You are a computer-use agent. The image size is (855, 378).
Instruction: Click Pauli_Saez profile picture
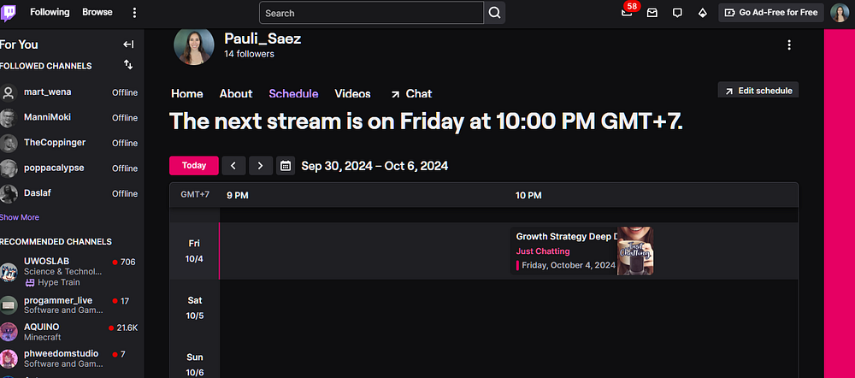tap(193, 46)
